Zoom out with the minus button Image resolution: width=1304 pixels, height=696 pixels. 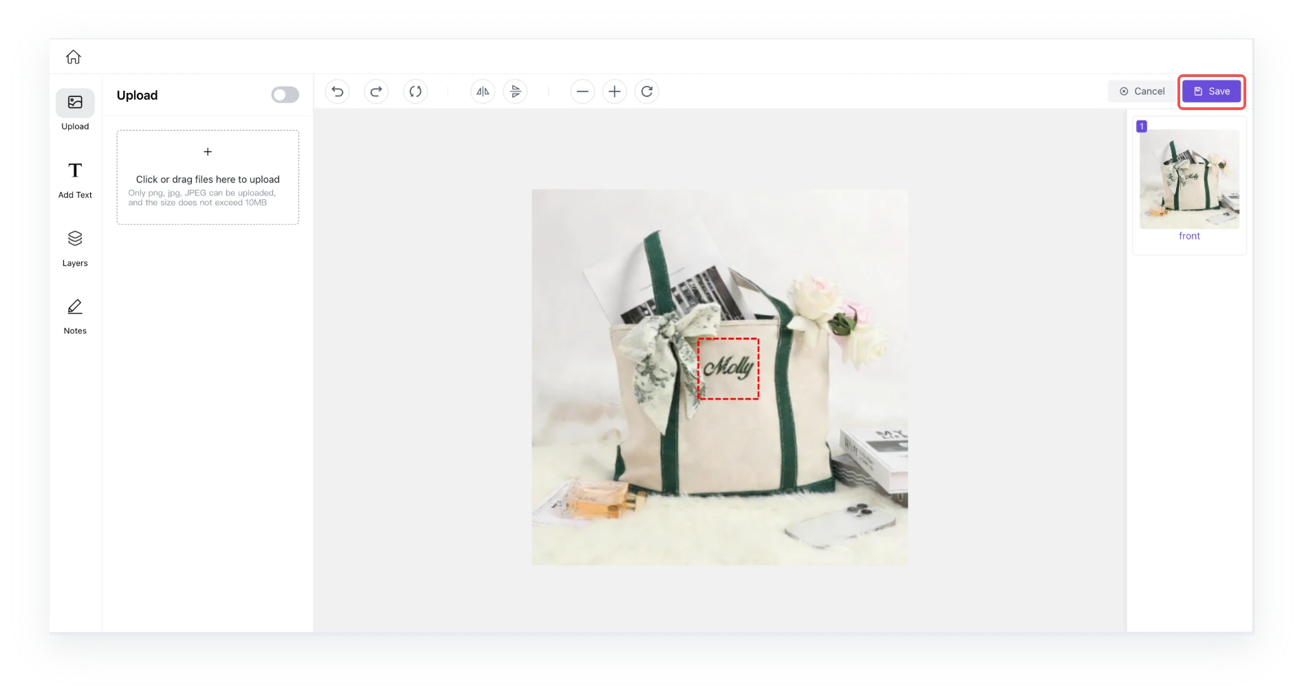pyautogui.click(x=583, y=91)
